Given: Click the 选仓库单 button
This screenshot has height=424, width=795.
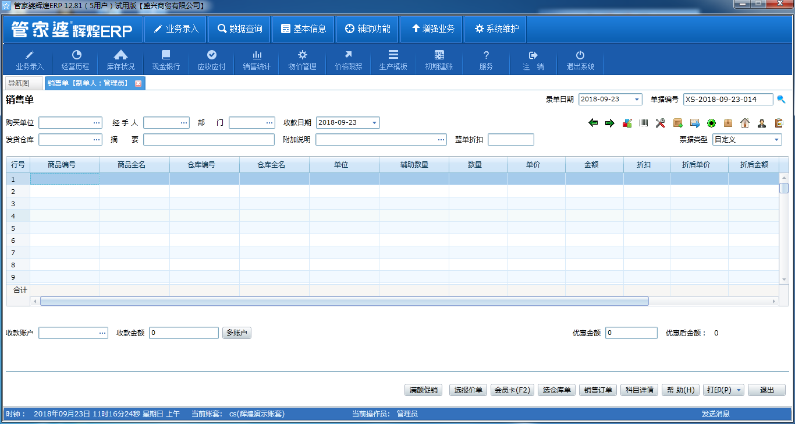Looking at the screenshot, I should [557, 390].
